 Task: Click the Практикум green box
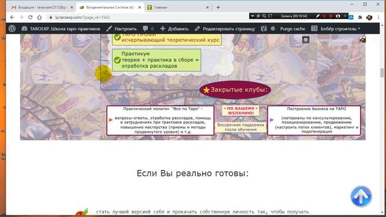157,60
